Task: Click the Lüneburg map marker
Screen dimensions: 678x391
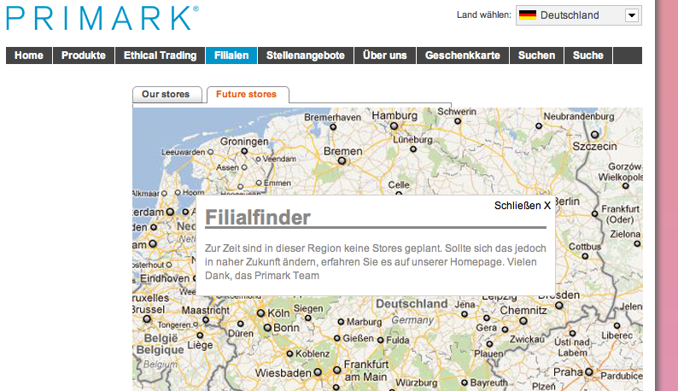Action: [413, 149]
